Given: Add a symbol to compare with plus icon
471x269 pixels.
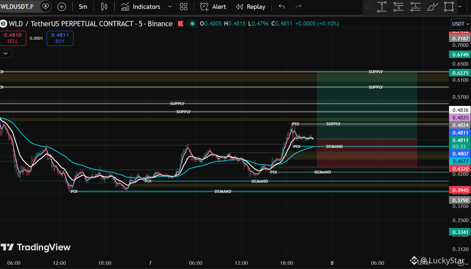Looking at the screenshot, I should [62, 7].
